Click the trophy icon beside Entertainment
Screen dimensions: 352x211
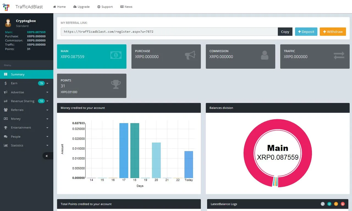(5, 128)
